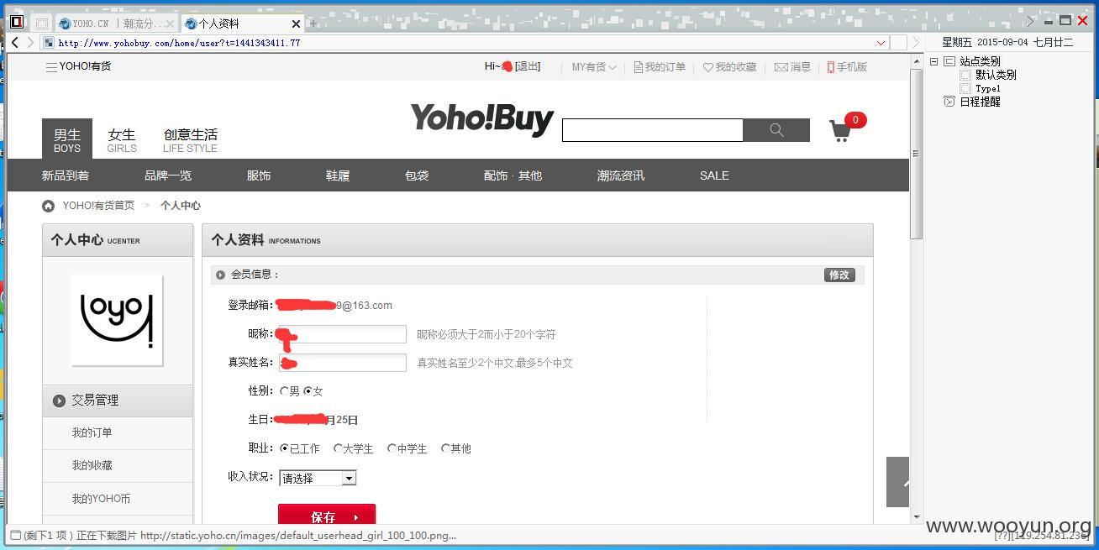Click the page icon beside the URL

point(49,43)
